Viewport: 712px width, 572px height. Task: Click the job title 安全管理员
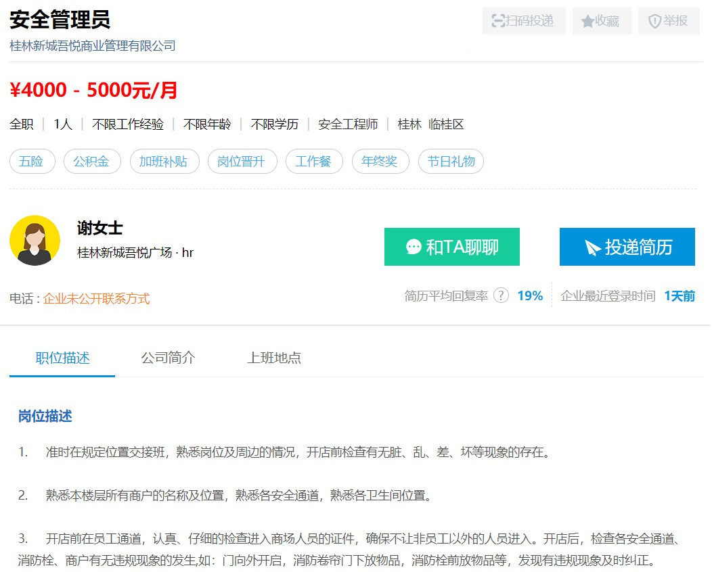[x=60, y=20]
